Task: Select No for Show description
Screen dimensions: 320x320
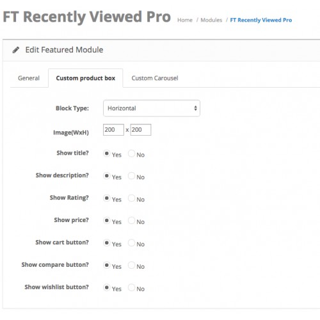Action: point(131,176)
